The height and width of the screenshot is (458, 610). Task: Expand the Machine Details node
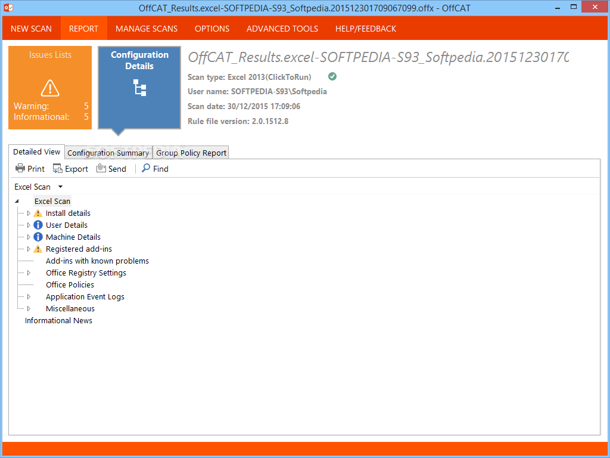point(29,237)
